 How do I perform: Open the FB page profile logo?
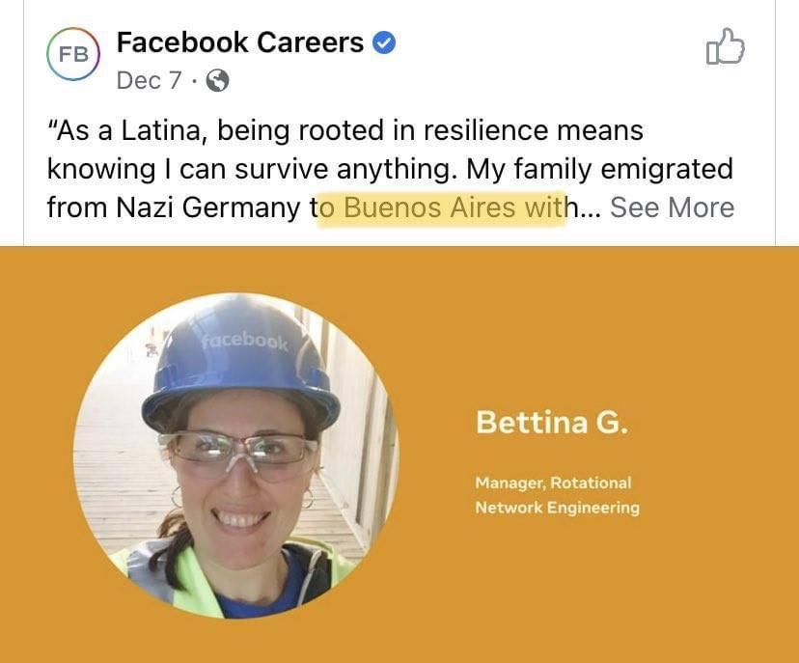(x=73, y=54)
